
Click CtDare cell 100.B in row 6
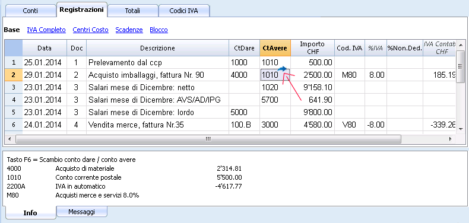[244, 125]
